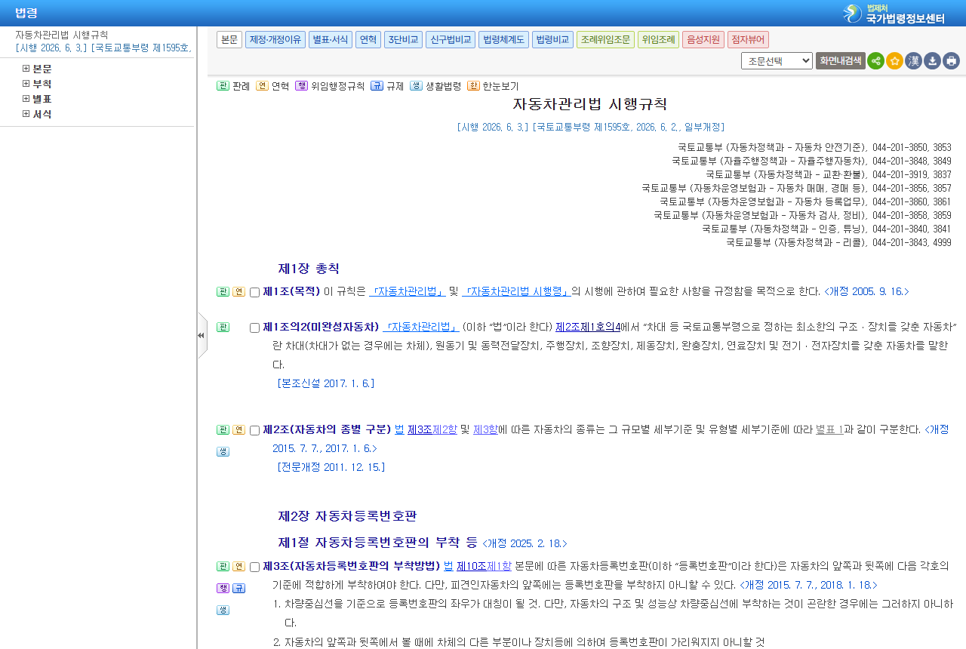Click the 규제 legend icon
Viewport: 966px width, 649px height.
[377, 86]
